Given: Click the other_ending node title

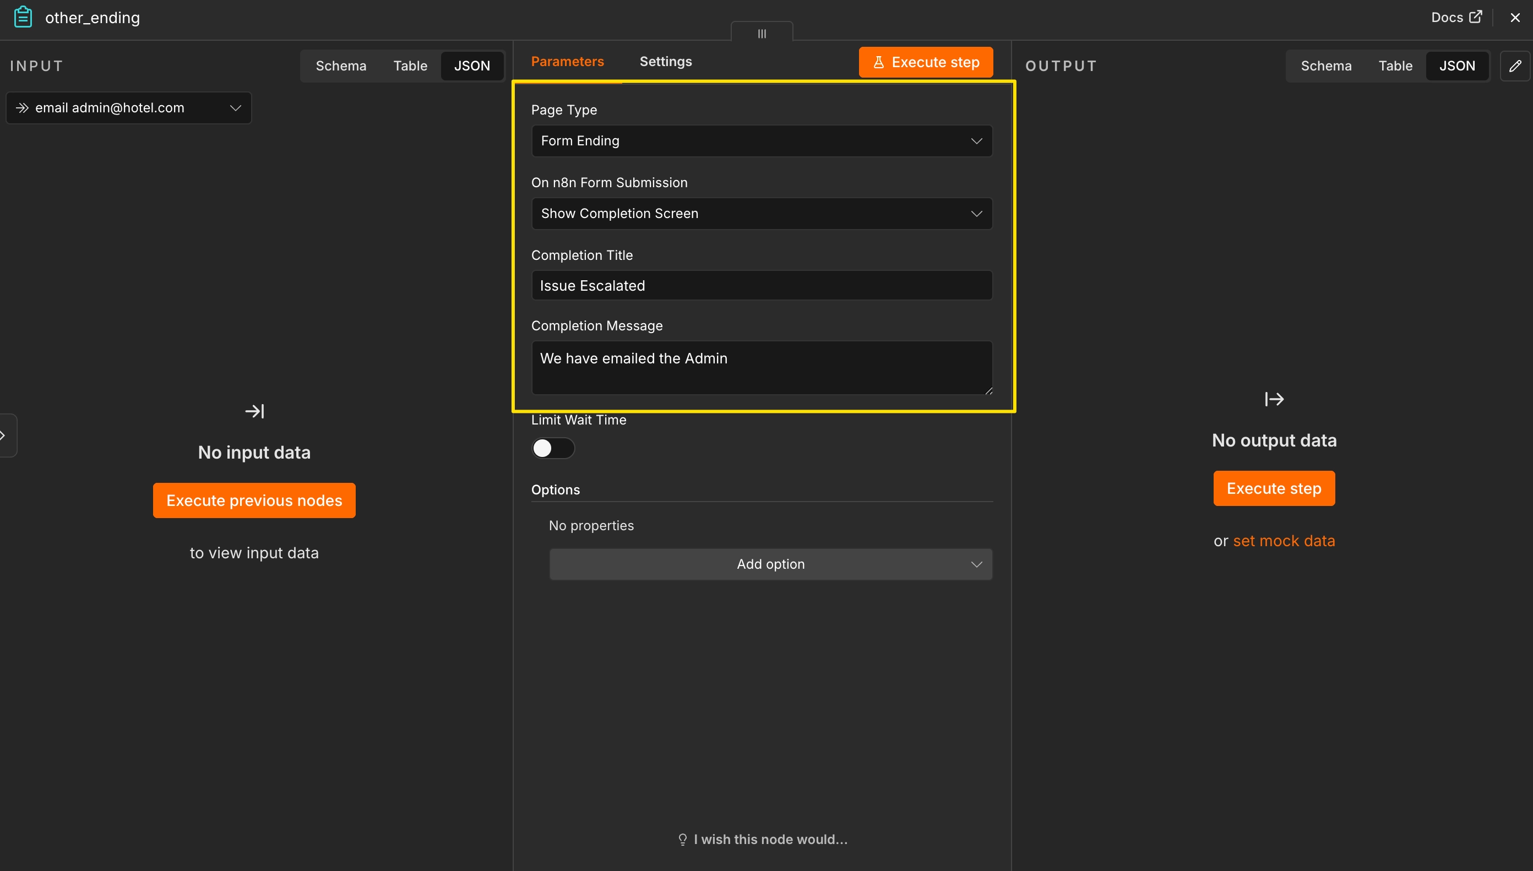Looking at the screenshot, I should [93, 18].
